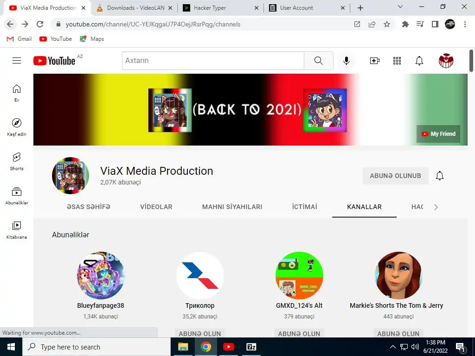
Task: Subscribe to GMXD_124's Alt channel
Action: [299, 334]
